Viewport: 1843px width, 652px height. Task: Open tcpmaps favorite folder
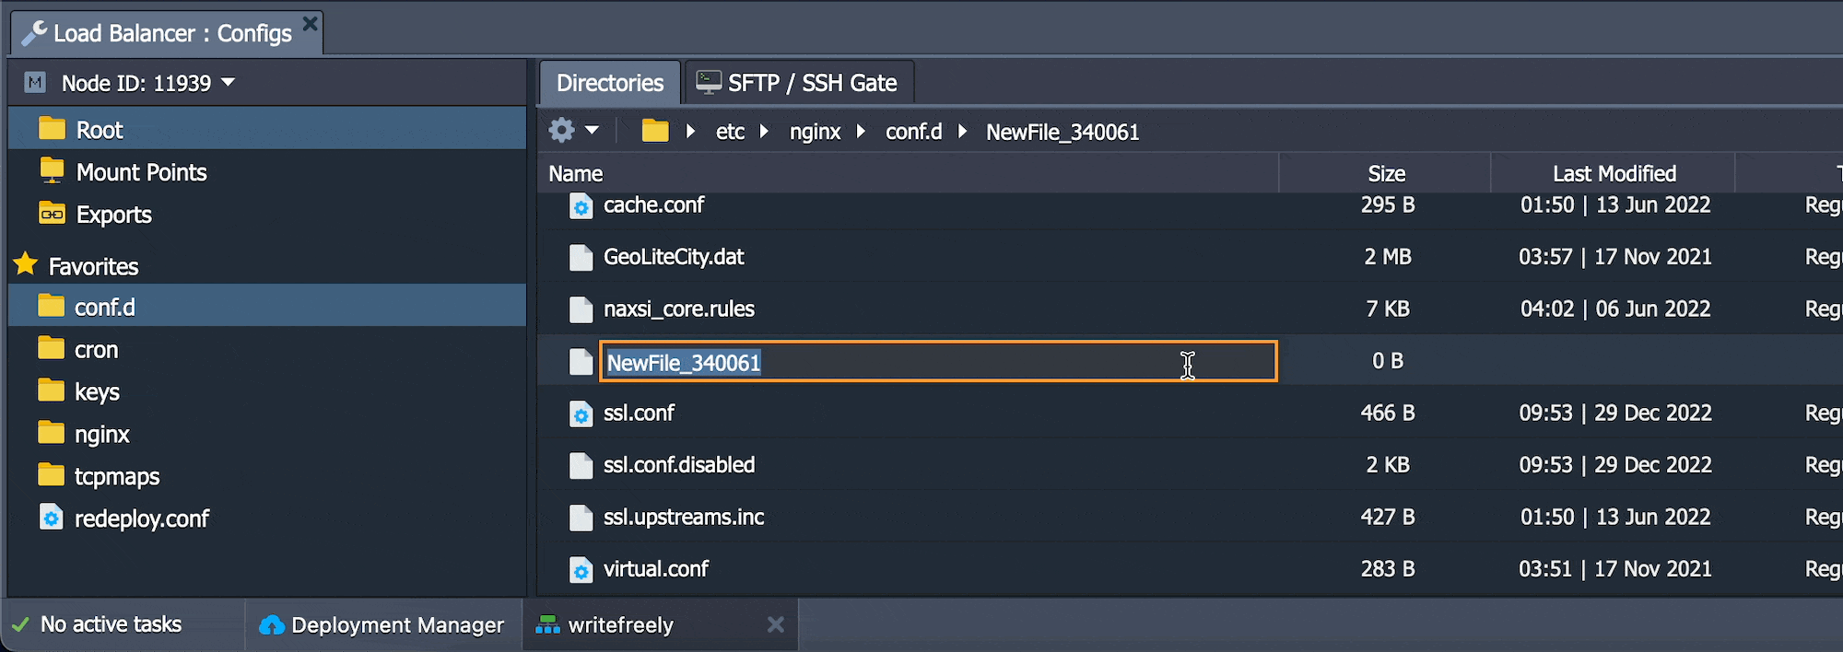117,477
